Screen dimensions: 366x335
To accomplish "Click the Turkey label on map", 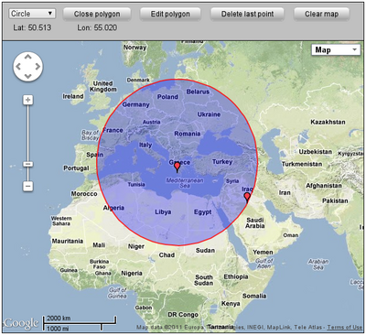I will click(222, 162).
